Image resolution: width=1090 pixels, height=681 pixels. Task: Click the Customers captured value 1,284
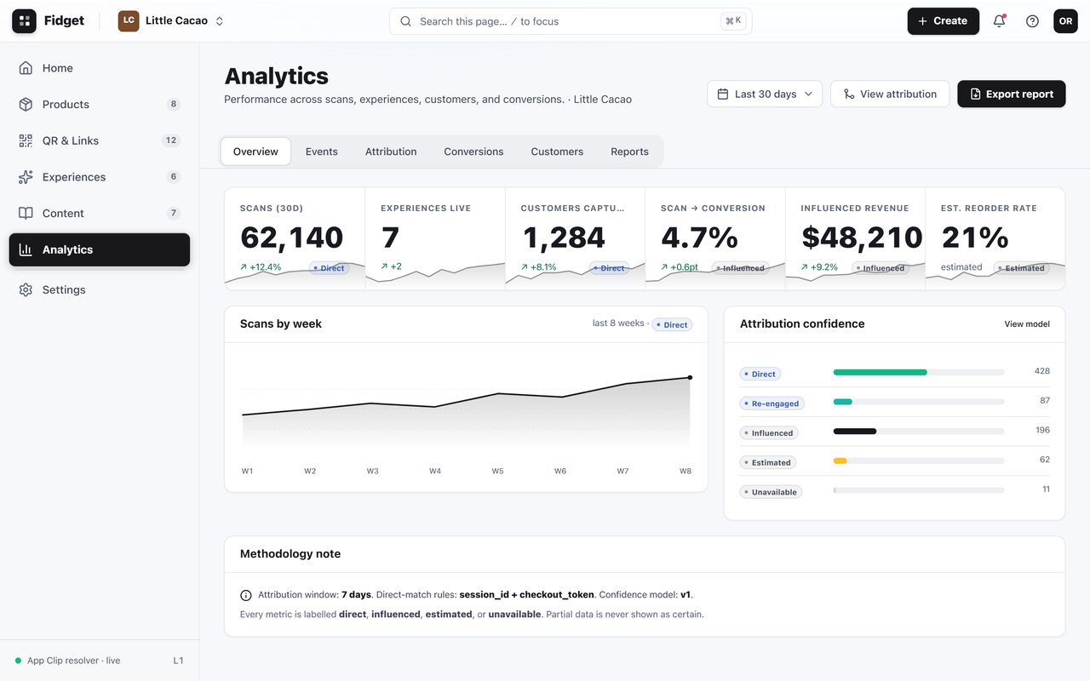coord(564,237)
